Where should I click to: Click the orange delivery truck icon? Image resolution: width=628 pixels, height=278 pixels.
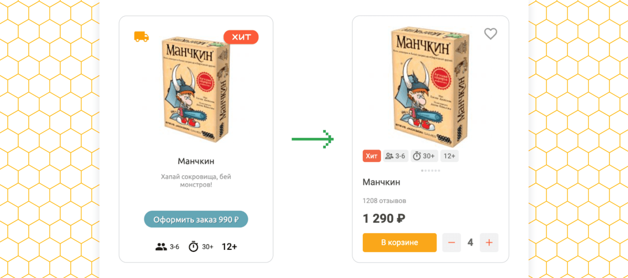pos(141,37)
